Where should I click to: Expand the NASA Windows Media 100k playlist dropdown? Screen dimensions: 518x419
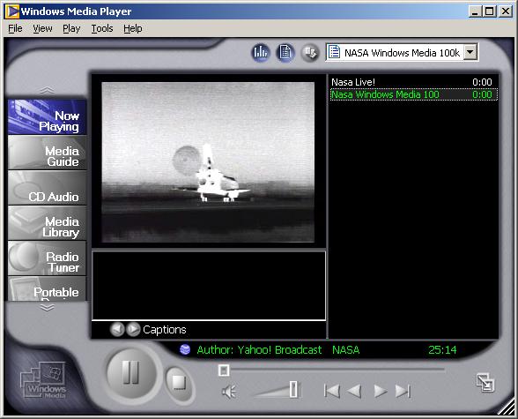(x=470, y=52)
